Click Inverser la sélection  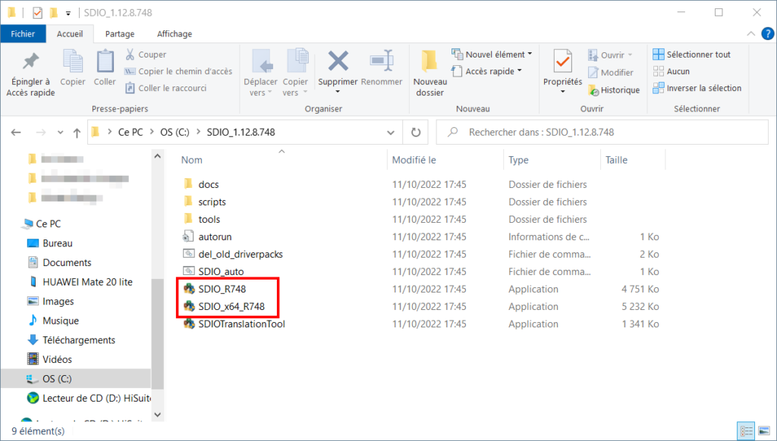(697, 88)
